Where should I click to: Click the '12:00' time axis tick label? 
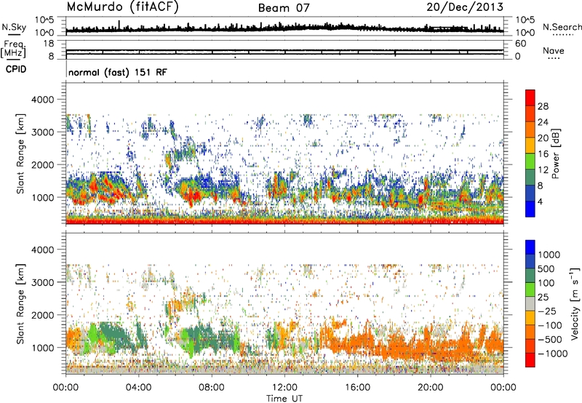pos(284,388)
